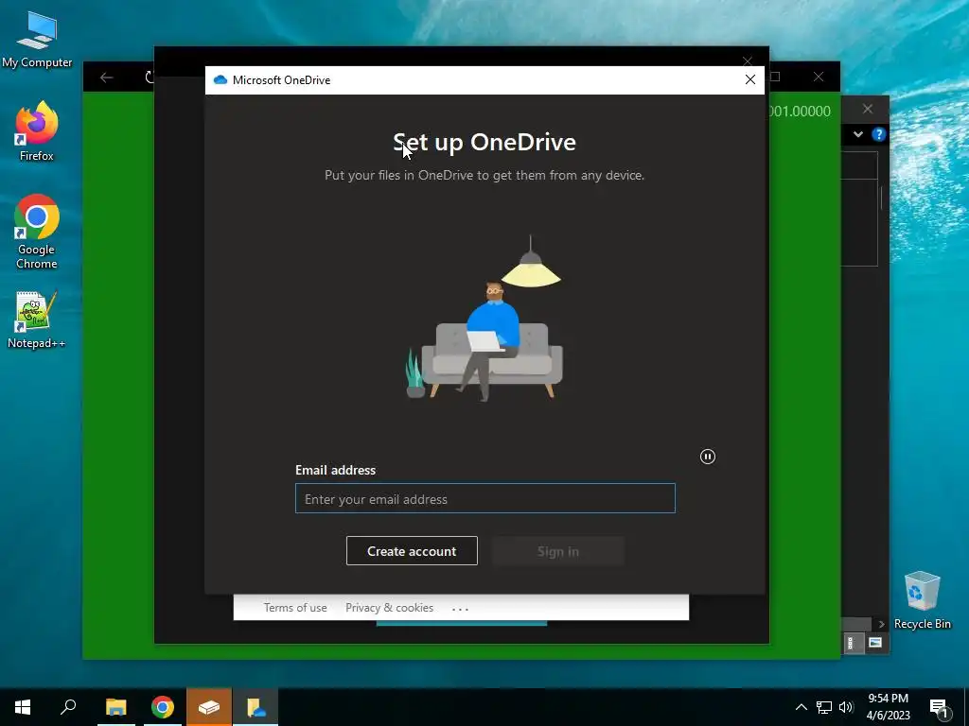
Task: Open the Notepad++ desktop shortcut
Action: pyautogui.click(x=37, y=320)
